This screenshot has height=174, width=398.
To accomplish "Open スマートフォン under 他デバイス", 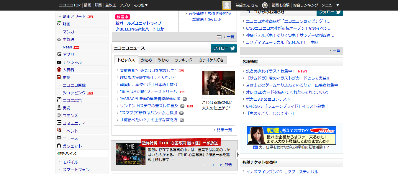I will point(76,170).
